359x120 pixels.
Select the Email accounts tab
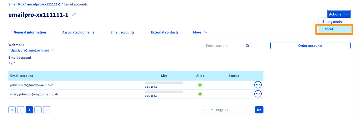pyautogui.click(x=123, y=32)
